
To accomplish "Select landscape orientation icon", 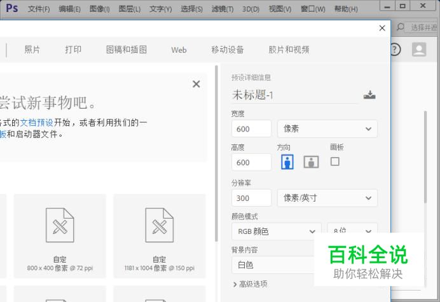I will click(311, 162).
